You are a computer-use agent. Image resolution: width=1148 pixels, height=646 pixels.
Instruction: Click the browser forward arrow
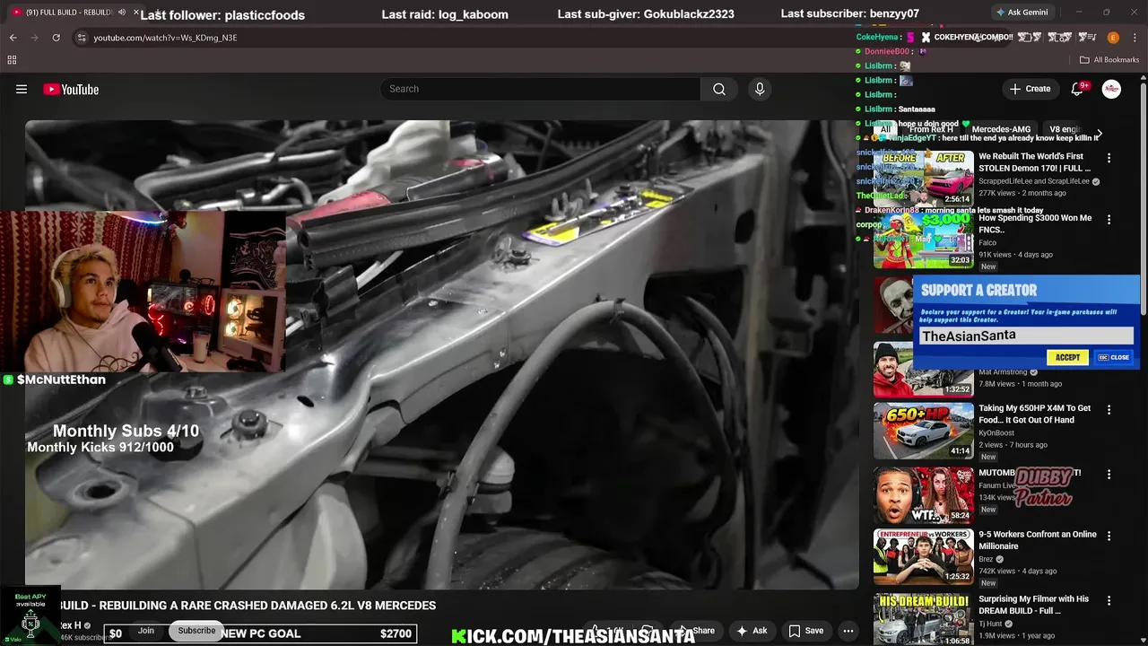[34, 38]
